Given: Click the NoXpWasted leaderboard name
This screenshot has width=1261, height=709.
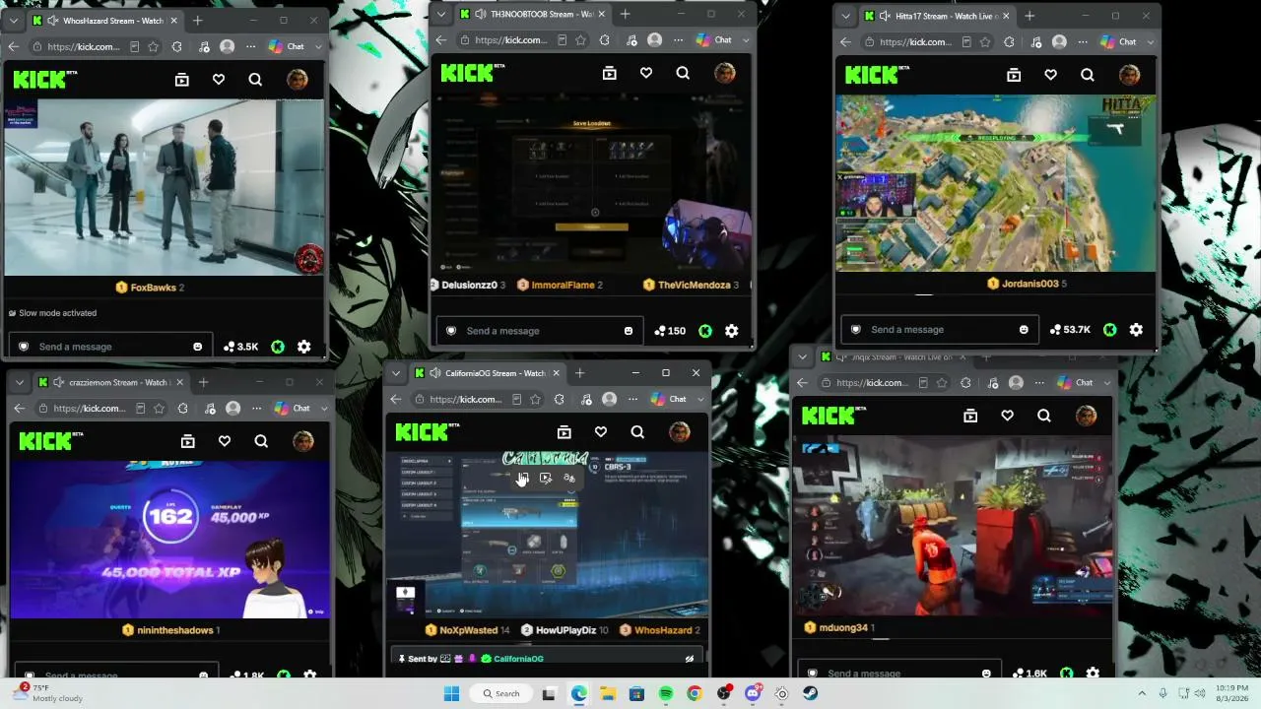Looking at the screenshot, I should pyautogui.click(x=468, y=630).
